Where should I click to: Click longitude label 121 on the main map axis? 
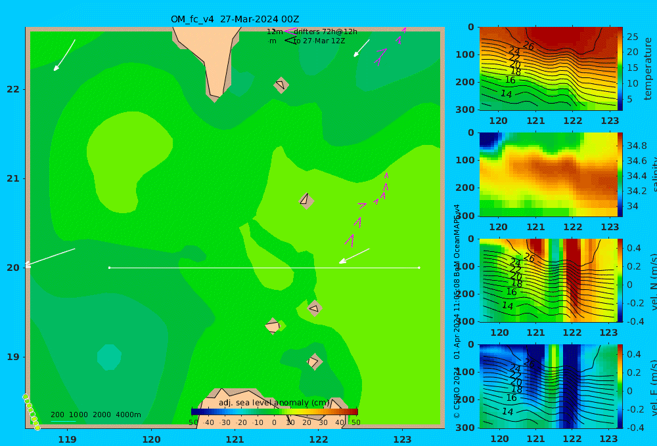point(235,439)
